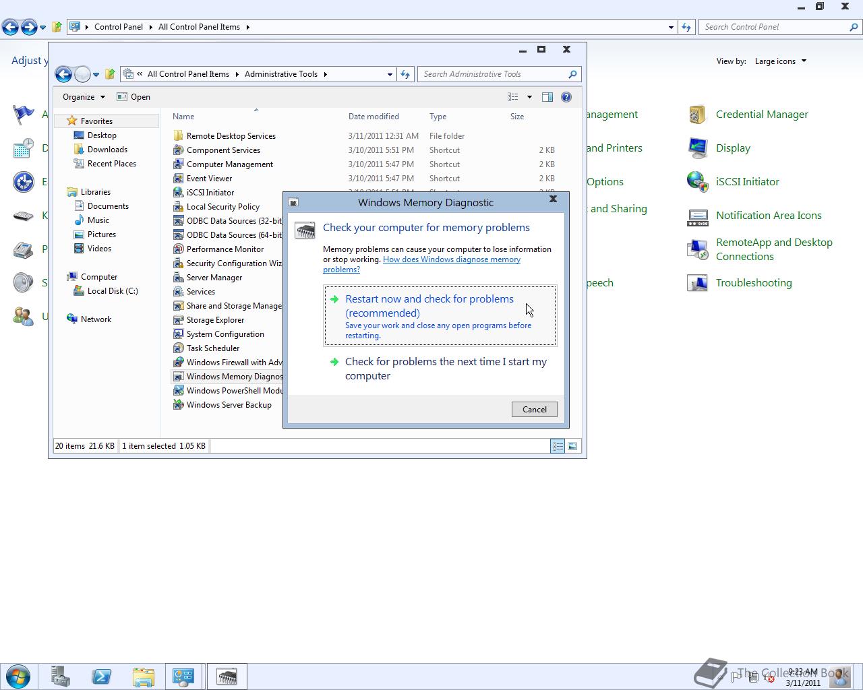Open recent pages dropdown in Administrative Tools
The width and height of the screenshot is (863, 690).
[96, 75]
